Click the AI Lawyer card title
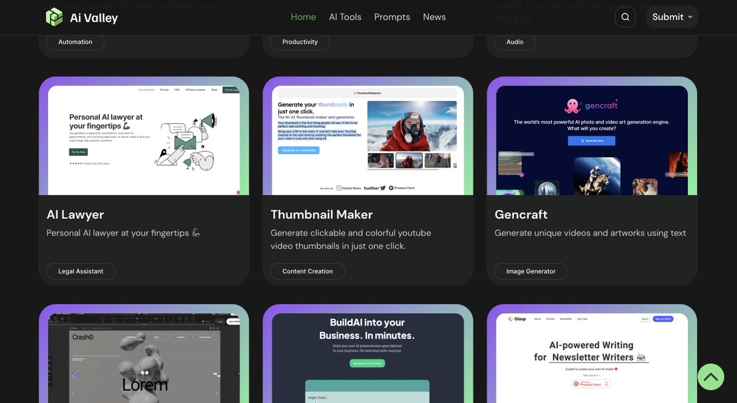Image resolution: width=737 pixels, height=403 pixels. 76,214
